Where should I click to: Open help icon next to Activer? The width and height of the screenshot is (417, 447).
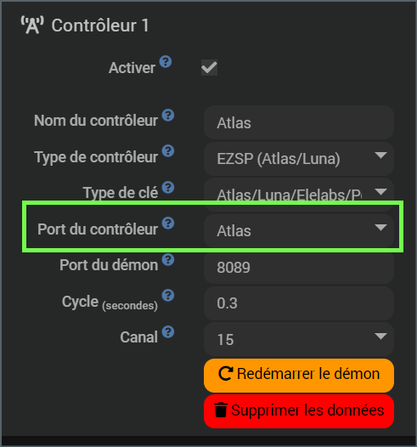166,61
